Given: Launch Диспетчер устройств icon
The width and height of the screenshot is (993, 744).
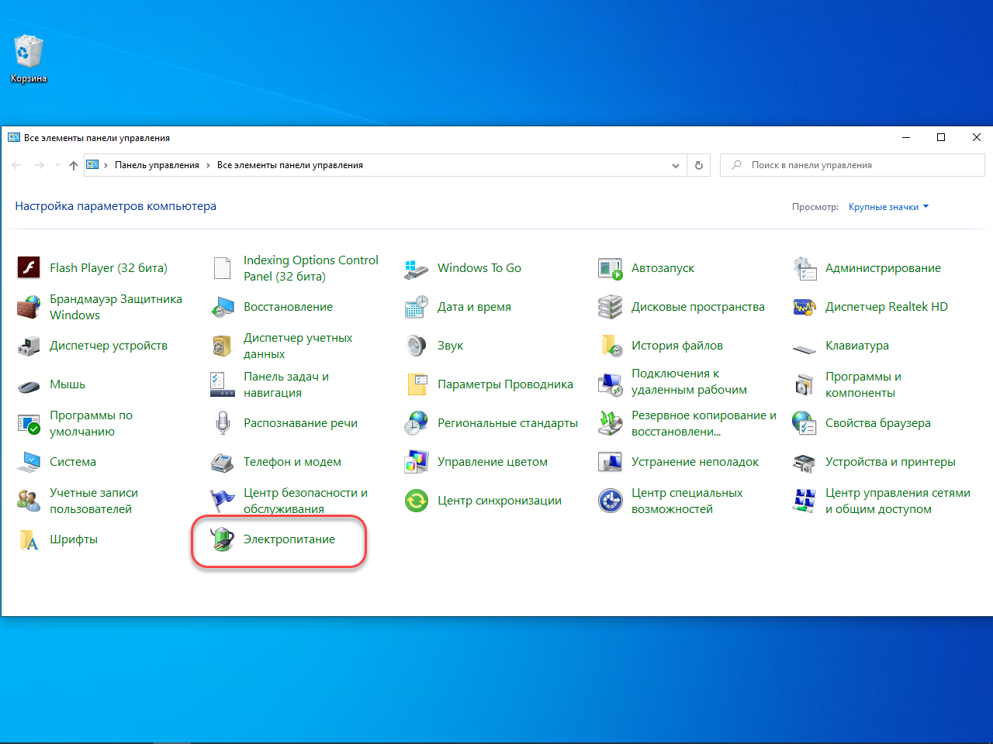Looking at the screenshot, I should [29, 346].
